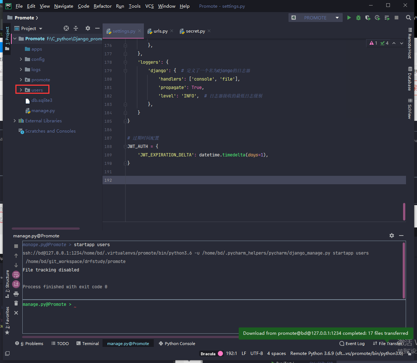This screenshot has height=363, width=417.
Task: Start debugging with the bug icon
Action: [358, 18]
